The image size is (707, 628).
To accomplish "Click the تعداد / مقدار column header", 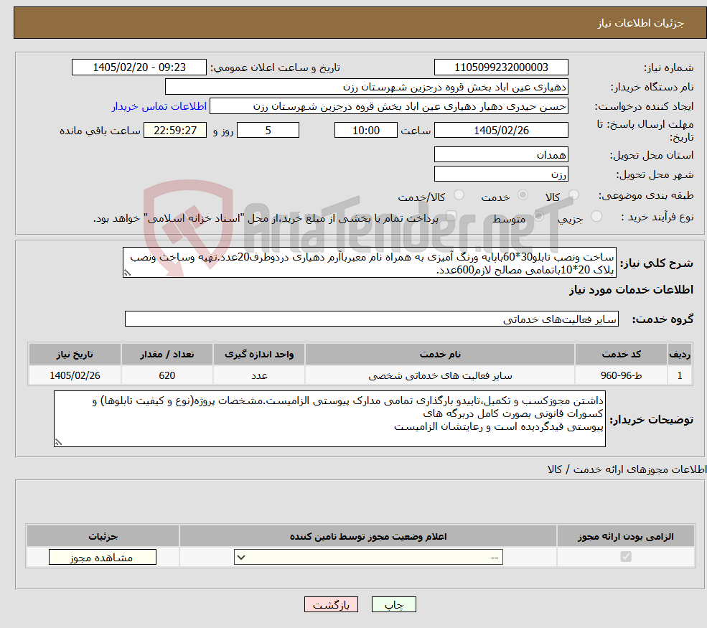I will 167,354.
